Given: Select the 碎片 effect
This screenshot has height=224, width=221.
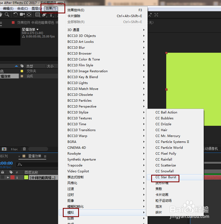Looking at the screenshot, I should (x=175, y=212).
